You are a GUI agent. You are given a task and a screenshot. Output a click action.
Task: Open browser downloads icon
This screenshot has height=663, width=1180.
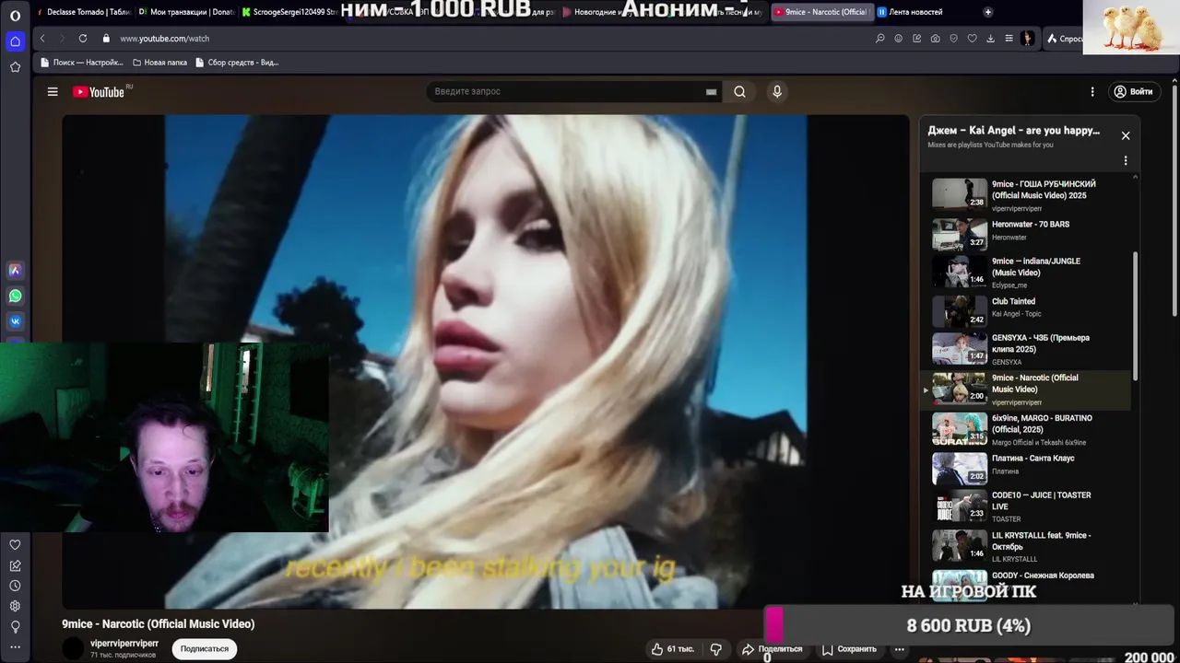[990, 39]
